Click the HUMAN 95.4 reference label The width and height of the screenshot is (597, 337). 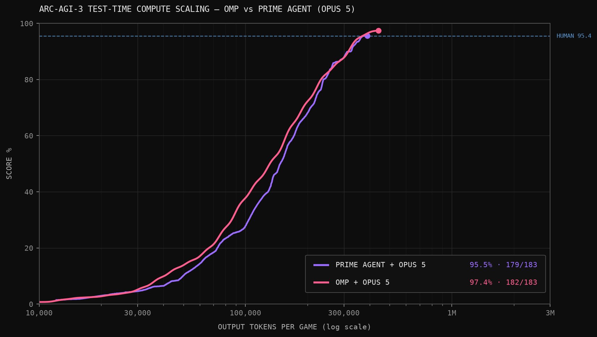pos(574,36)
